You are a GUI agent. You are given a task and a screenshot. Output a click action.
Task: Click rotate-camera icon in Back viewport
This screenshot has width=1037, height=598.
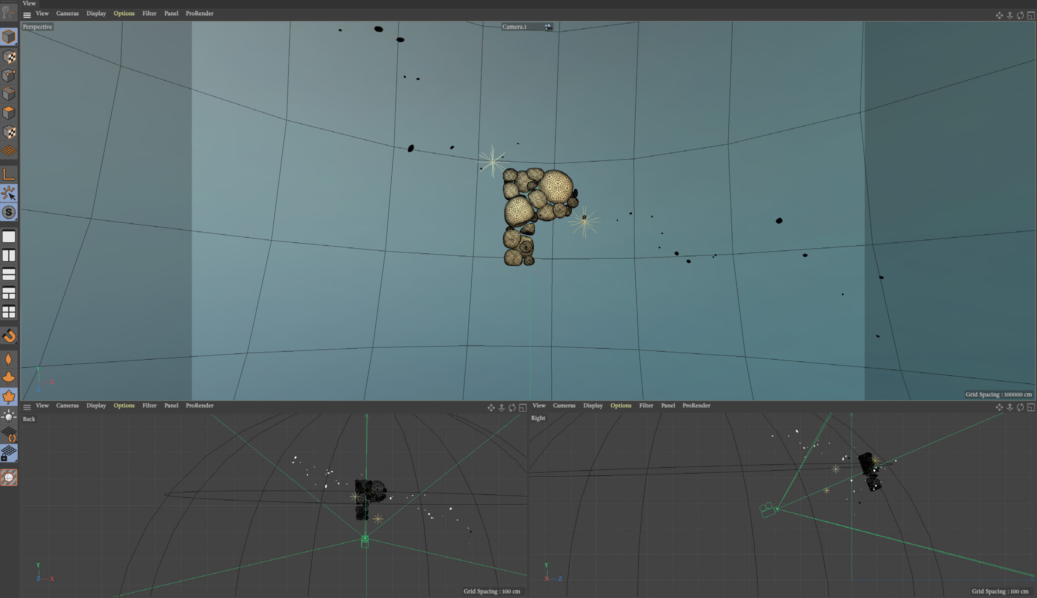pos(512,408)
